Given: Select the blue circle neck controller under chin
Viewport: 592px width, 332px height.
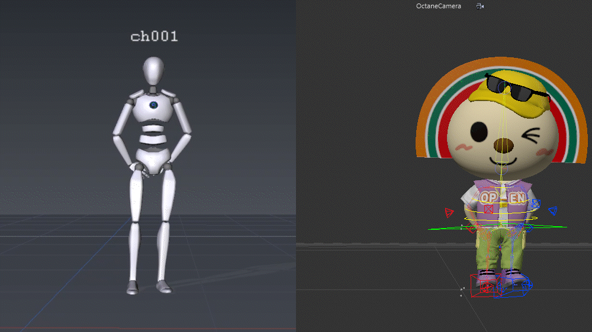Looking at the screenshot, I should tap(502, 169).
